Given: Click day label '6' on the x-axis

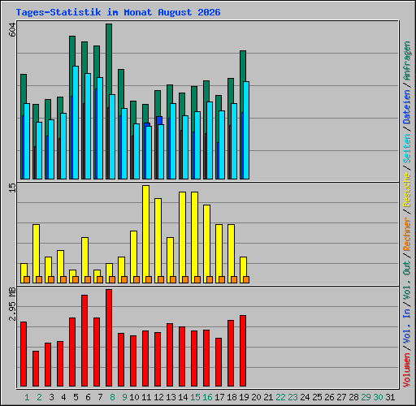Looking at the screenshot, I should tap(88, 397).
